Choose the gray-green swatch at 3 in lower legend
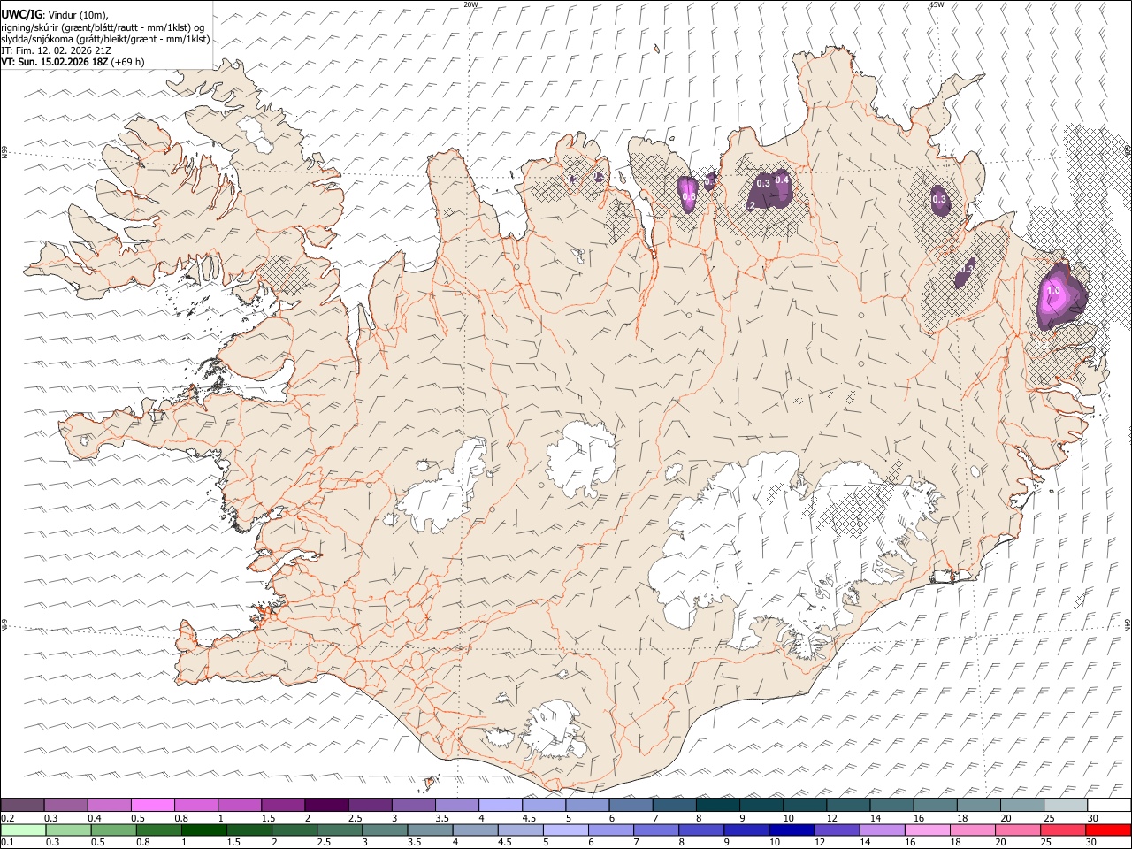 click(386, 830)
